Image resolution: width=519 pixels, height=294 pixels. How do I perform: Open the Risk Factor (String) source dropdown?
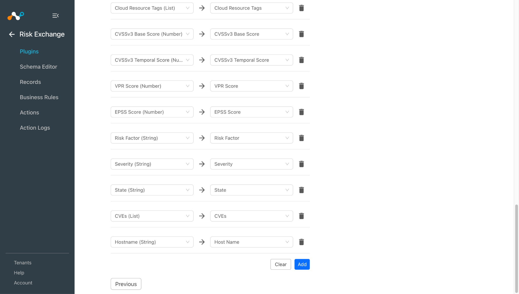(152, 138)
